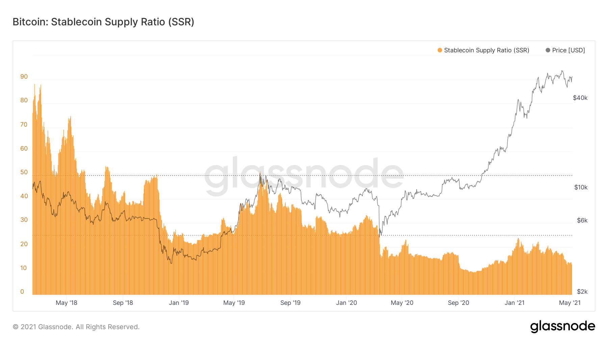Select the Jan '20 x-axis label

pyautogui.click(x=347, y=303)
